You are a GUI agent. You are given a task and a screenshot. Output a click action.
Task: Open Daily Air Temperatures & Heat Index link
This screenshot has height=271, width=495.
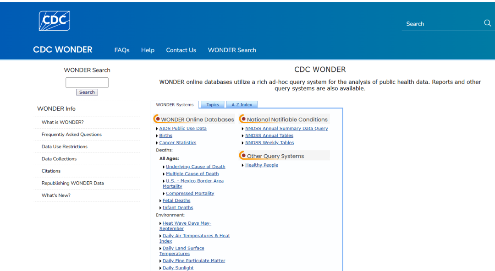pyautogui.click(x=194, y=238)
